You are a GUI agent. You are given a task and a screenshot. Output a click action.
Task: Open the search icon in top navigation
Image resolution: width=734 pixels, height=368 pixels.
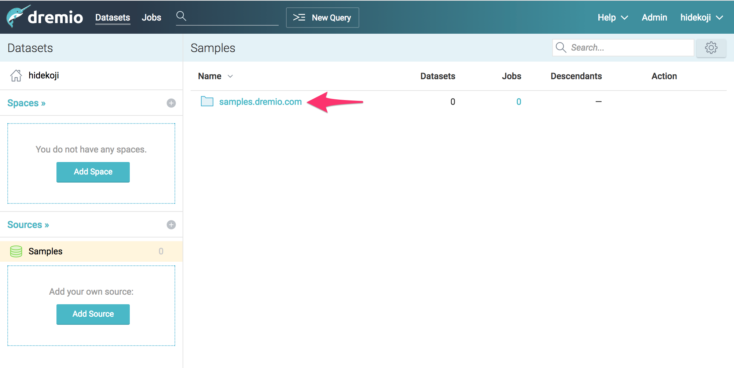click(x=181, y=16)
